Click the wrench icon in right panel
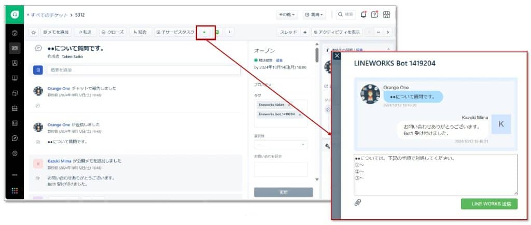531x225 pixels. [327, 146]
